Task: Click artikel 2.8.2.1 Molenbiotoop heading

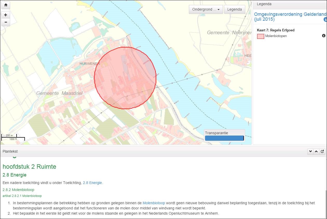Action: point(22,196)
